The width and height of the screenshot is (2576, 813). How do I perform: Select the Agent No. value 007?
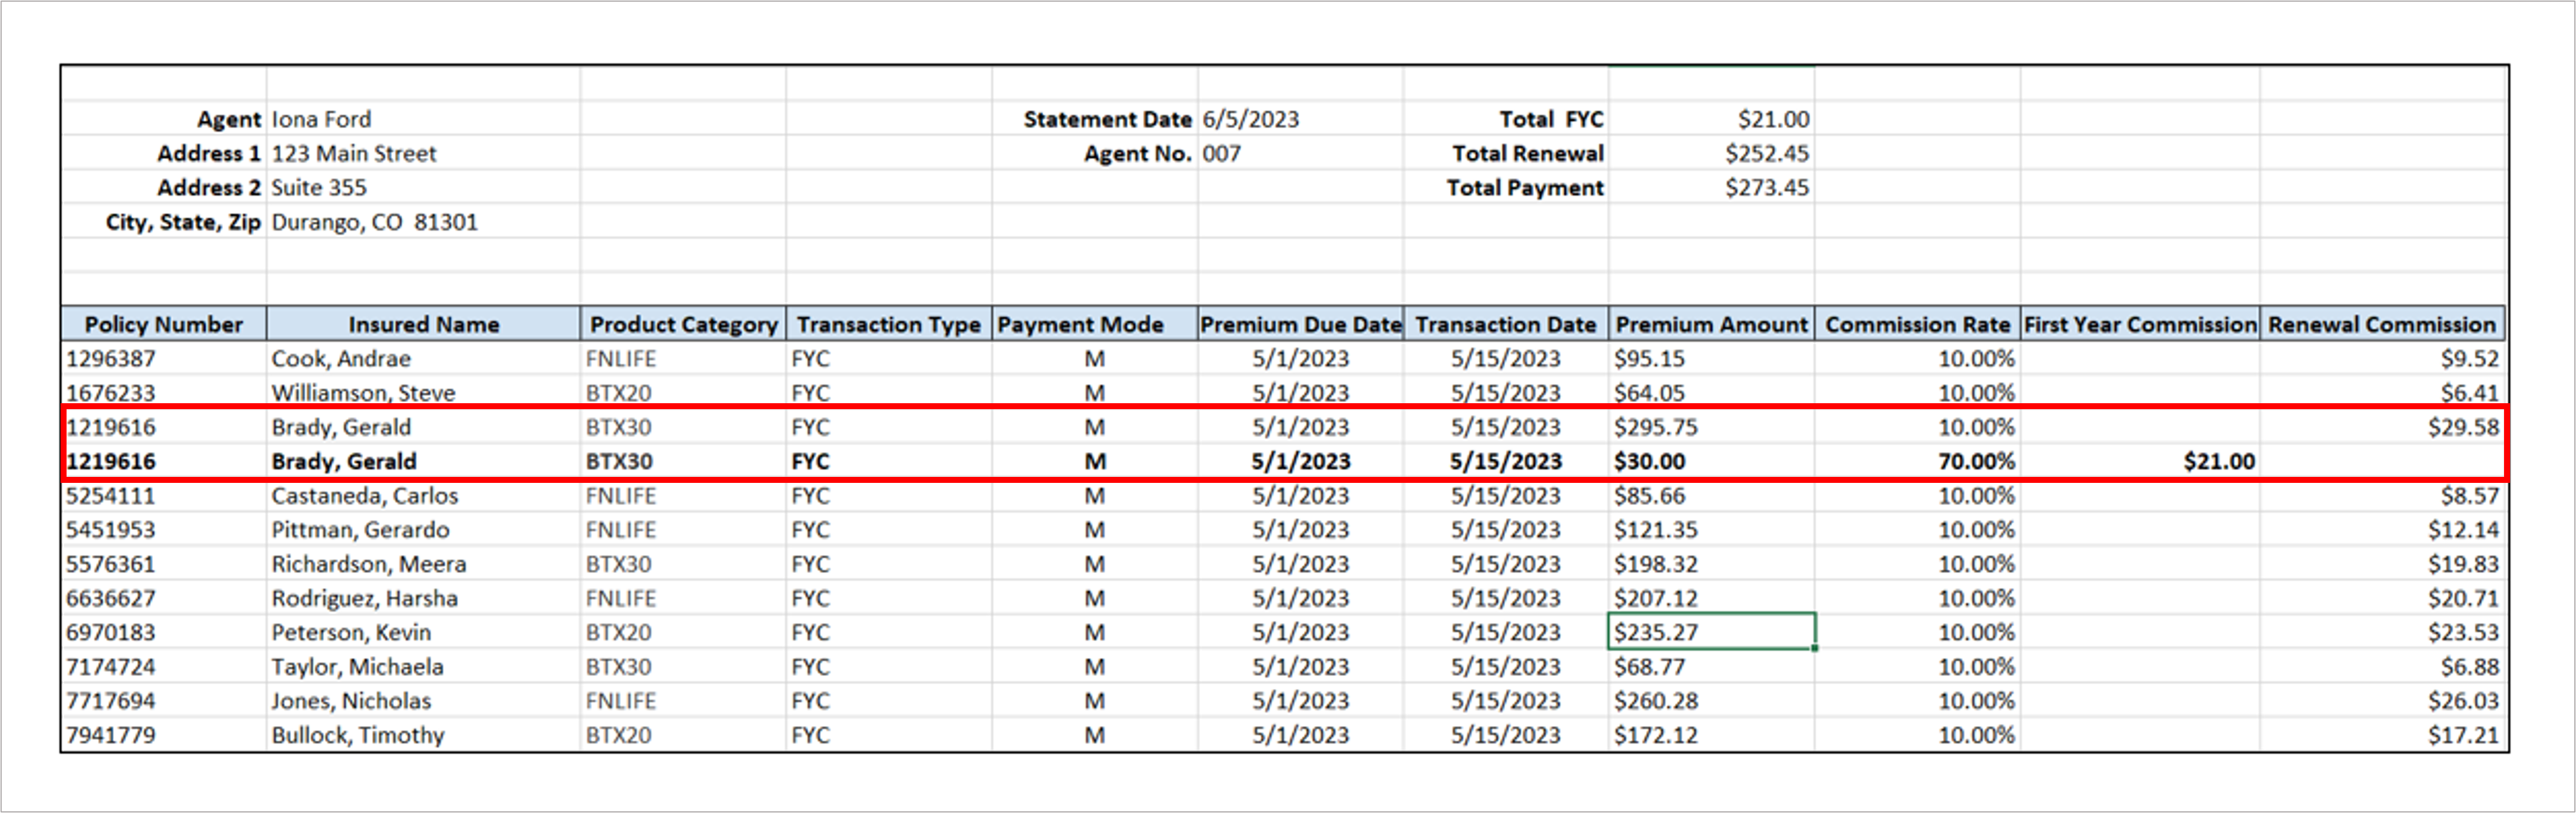pyautogui.click(x=1221, y=154)
